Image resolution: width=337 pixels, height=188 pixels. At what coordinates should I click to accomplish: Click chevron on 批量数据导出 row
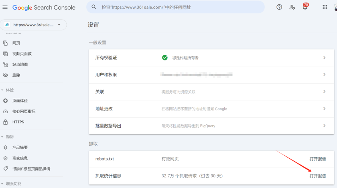click(x=324, y=126)
